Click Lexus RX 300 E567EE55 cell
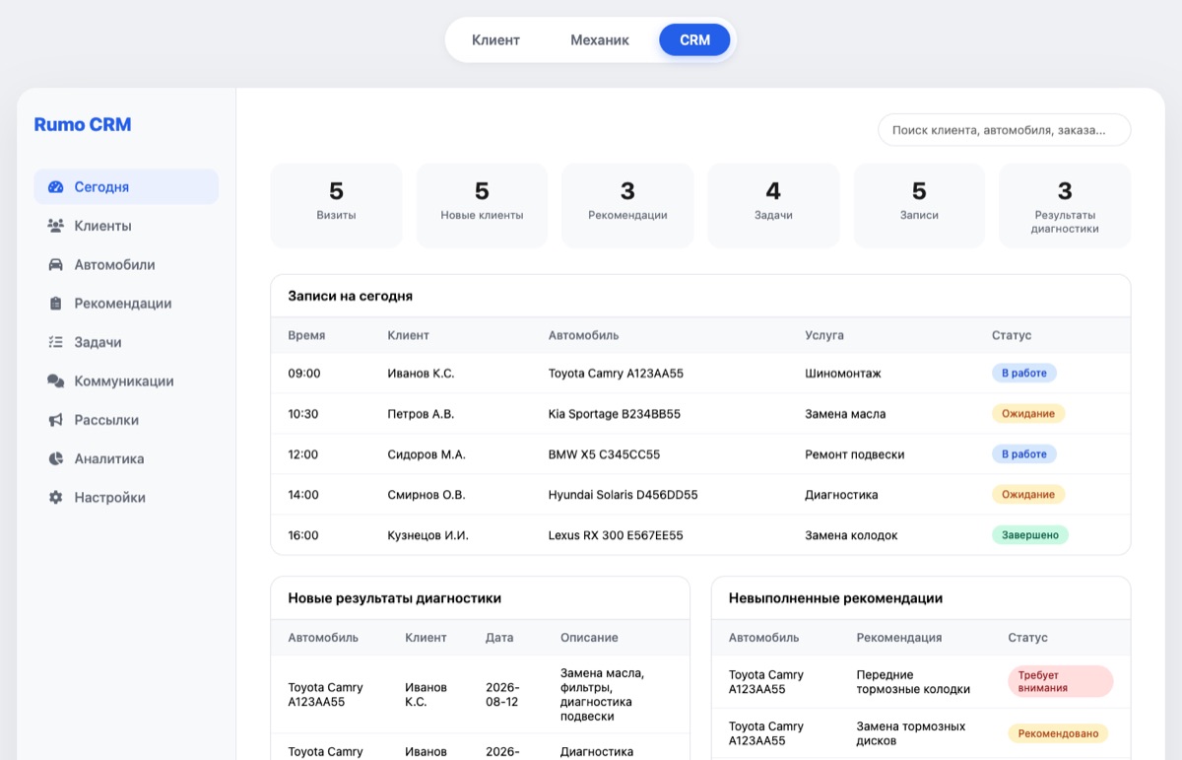The height and width of the screenshot is (760, 1182). pyautogui.click(x=616, y=535)
